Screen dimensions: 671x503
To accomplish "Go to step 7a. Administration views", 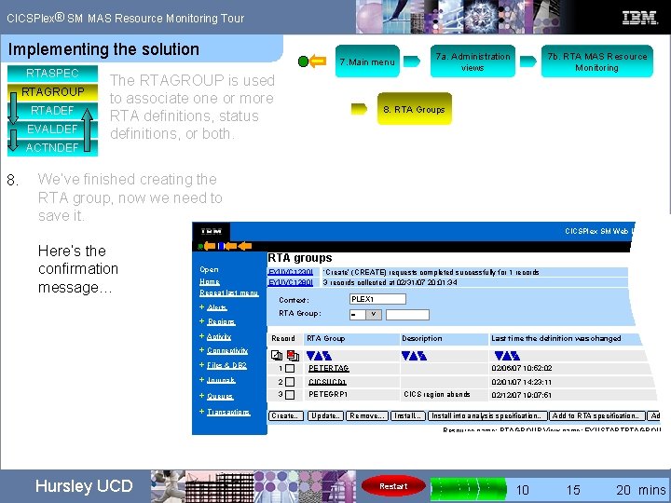I will tap(472, 61).
